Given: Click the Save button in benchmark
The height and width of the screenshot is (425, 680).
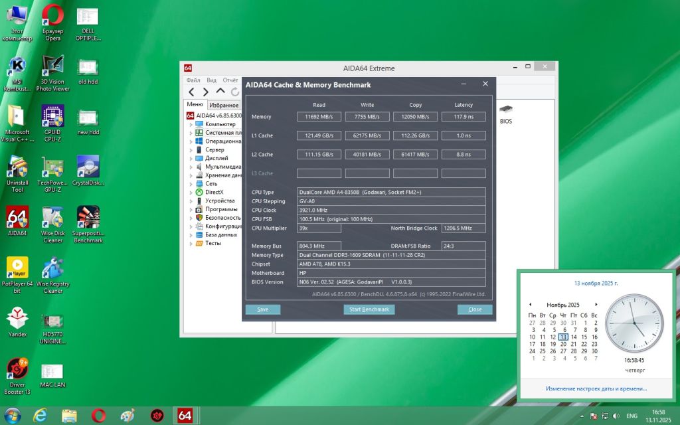Looking at the screenshot, I should coord(263,309).
